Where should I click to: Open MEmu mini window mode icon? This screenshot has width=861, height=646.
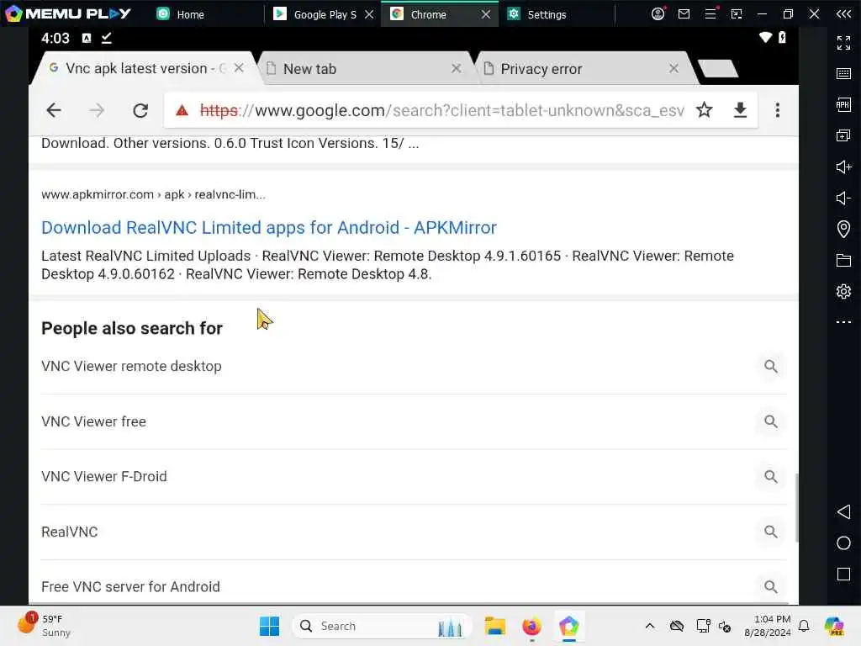point(737,13)
